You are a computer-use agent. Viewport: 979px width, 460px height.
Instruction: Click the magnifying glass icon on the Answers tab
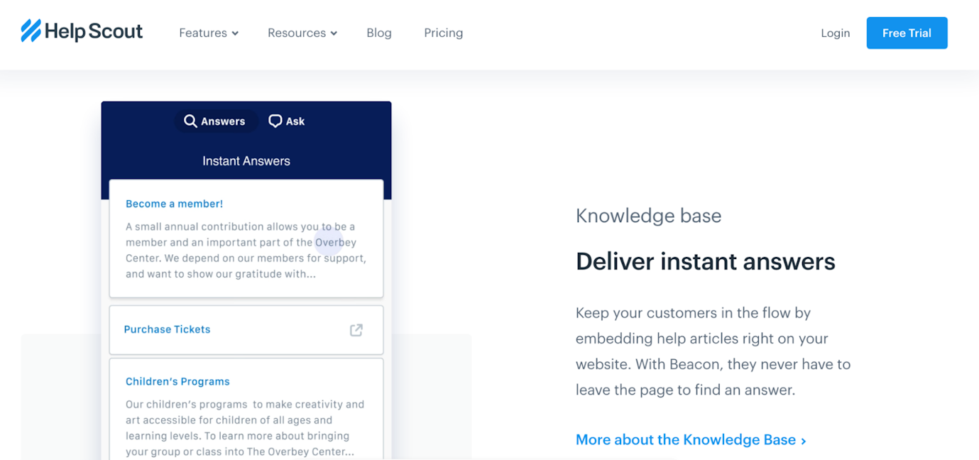(x=190, y=121)
